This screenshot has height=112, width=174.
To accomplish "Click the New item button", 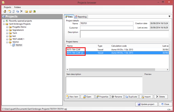I will [73, 97].
